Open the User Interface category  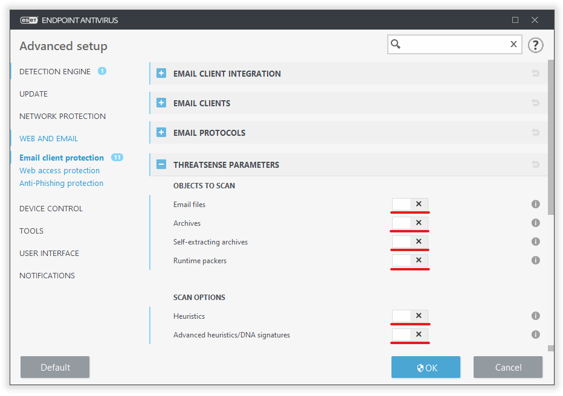coord(49,254)
